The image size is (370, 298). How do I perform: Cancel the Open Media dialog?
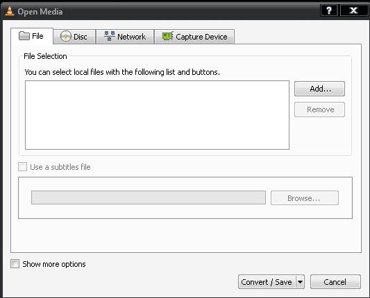tap(335, 282)
